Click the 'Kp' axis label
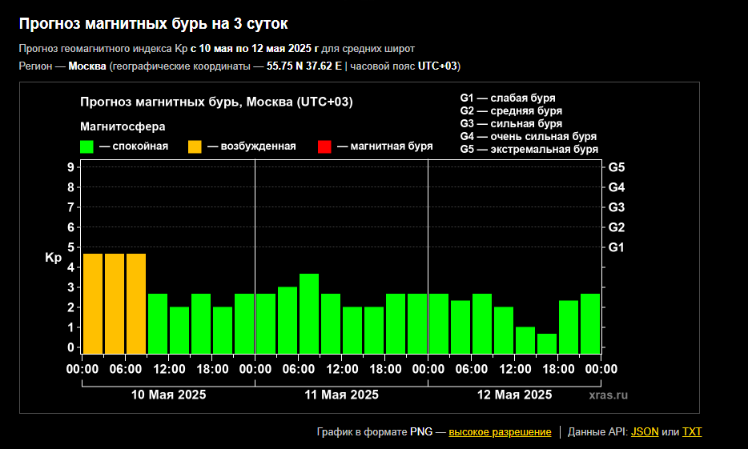Viewport: 748px width, 449px height. tap(53, 258)
